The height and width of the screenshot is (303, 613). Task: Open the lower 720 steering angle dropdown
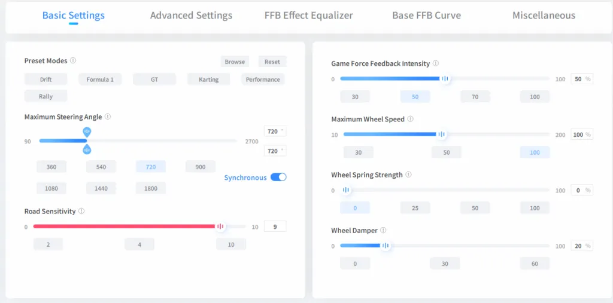coord(275,151)
